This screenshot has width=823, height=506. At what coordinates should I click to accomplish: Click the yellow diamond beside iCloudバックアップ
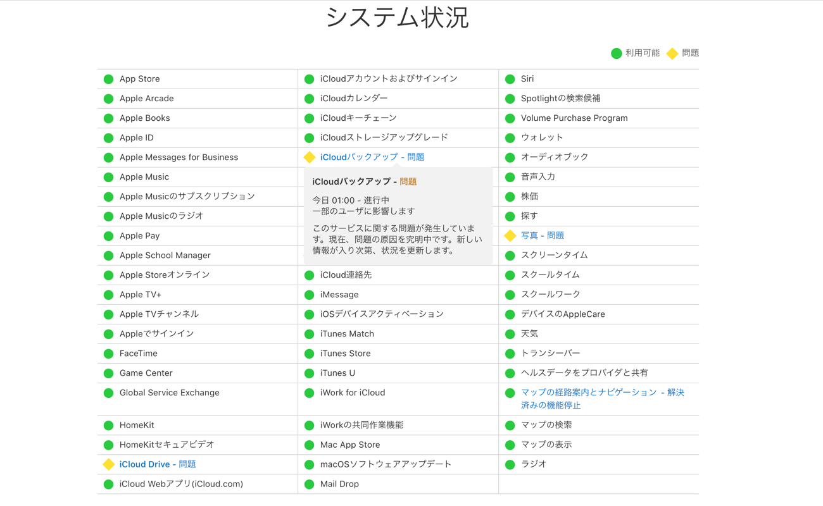[x=310, y=157]
